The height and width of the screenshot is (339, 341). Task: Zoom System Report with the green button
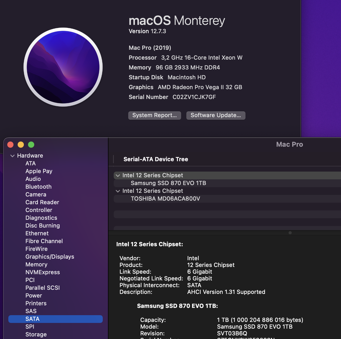(31, 145)
